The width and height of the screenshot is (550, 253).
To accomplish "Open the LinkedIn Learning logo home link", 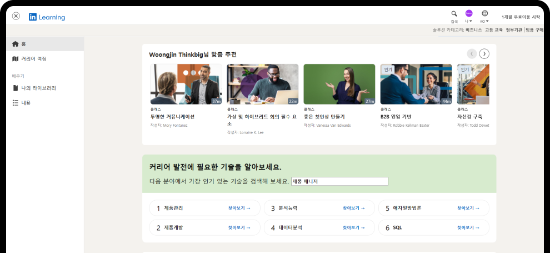I will 47,17.
